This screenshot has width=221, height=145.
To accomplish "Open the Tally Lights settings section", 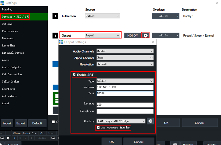I will pyautogui.click(x=11, y=82).
